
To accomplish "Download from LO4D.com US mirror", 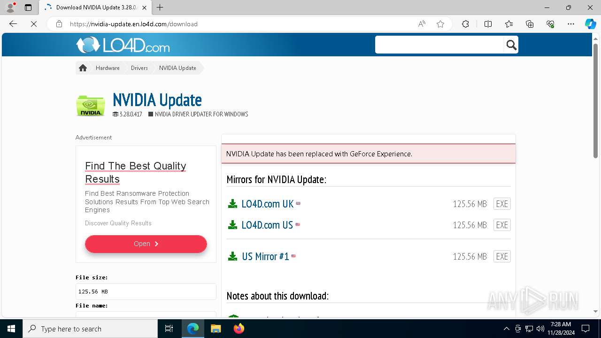I will coord(267,225).
